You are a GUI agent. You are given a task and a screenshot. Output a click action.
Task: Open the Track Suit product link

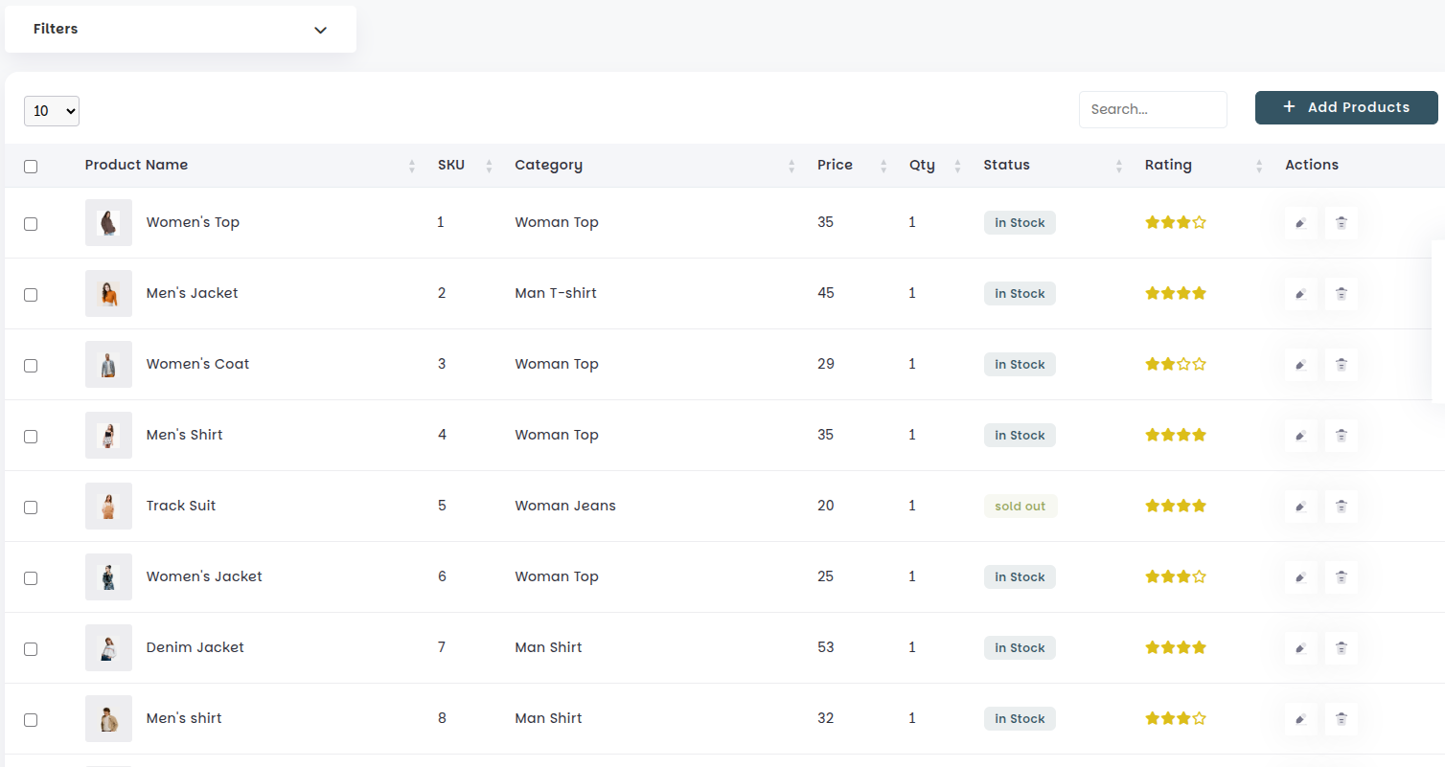(x=180, y=506)
